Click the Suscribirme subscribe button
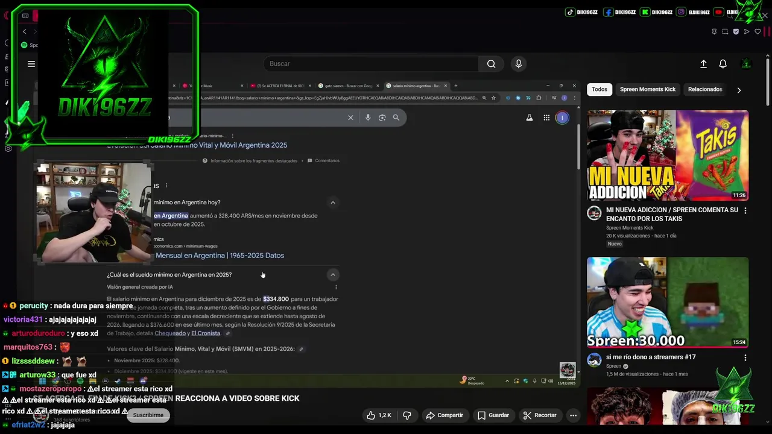 coord(148,415)
